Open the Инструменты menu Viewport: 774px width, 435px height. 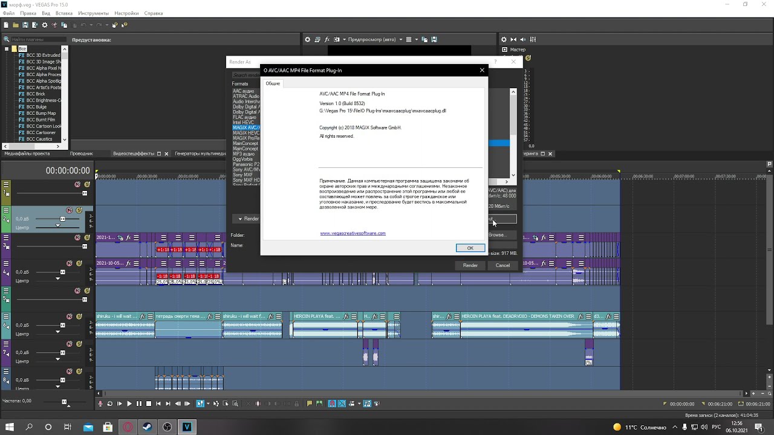coord(93,13)
